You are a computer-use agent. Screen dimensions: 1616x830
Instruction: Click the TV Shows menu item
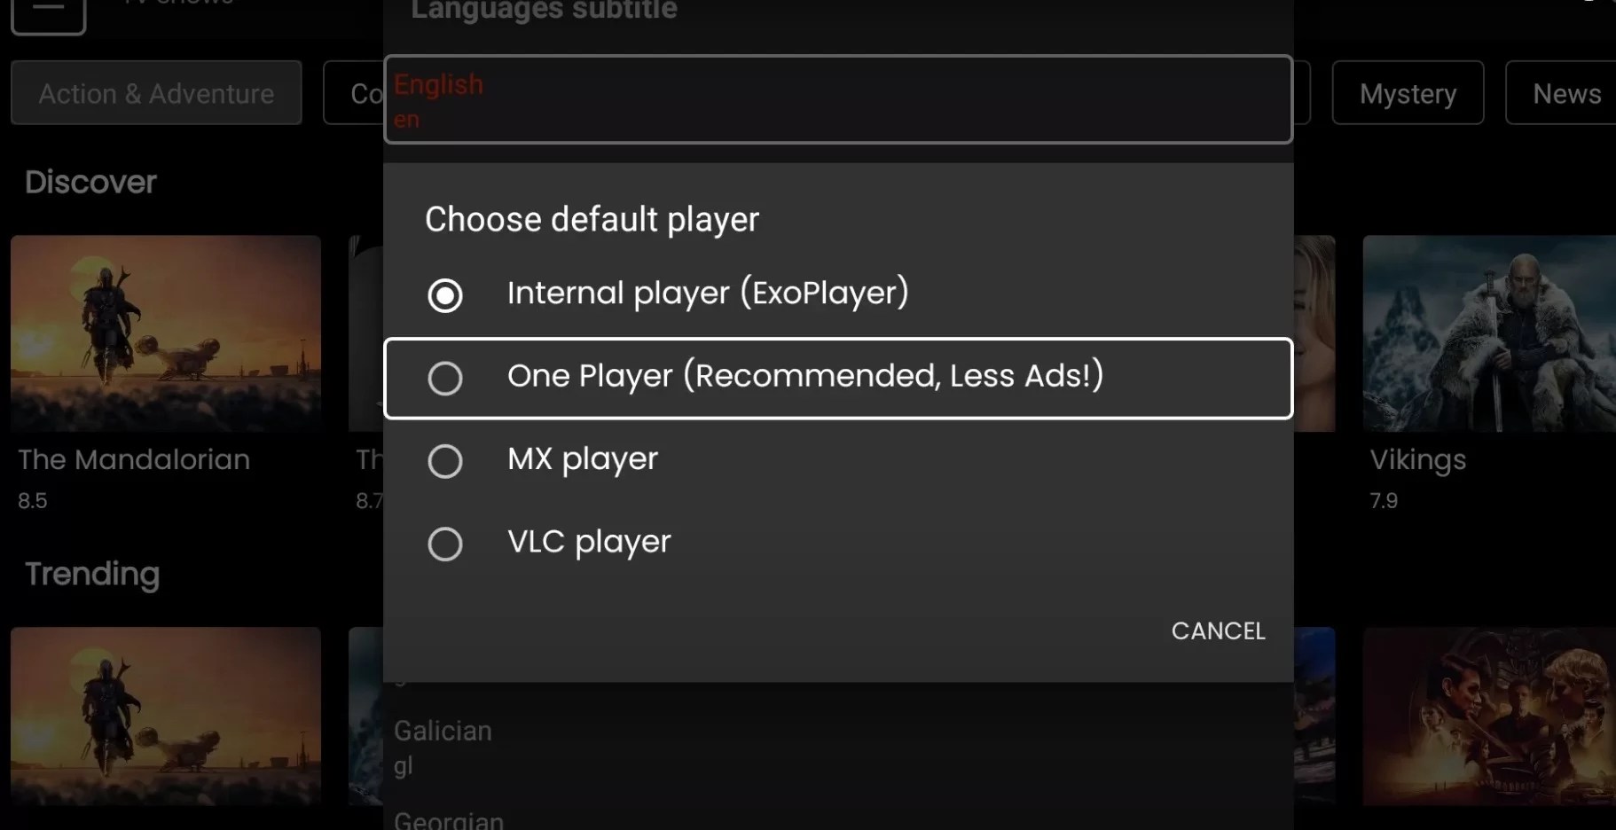click(x=177, y=4)
